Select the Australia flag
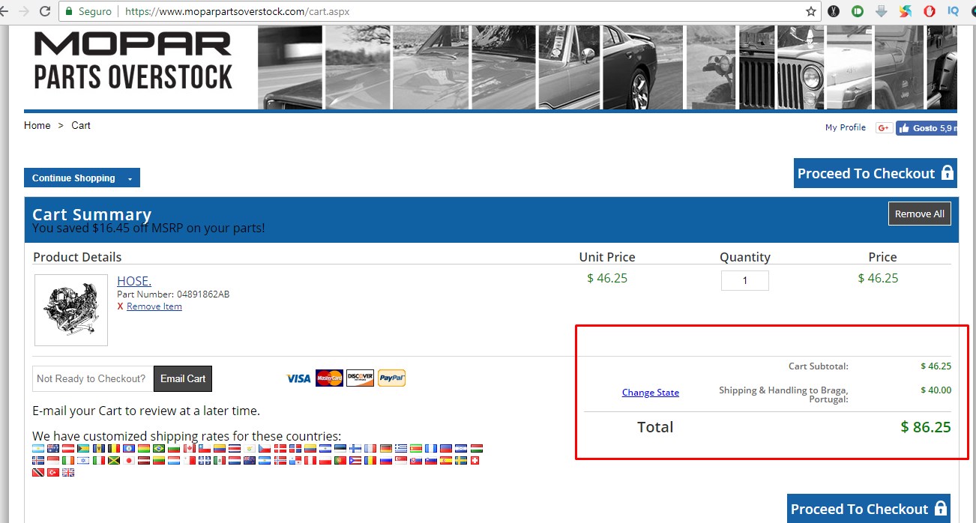 coord(53,449)
